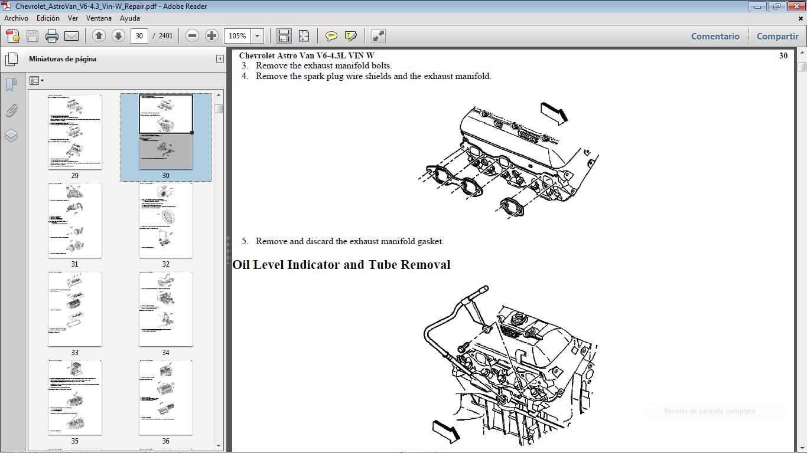Open the Ventana menu
This screenshot has height=453, width=807.
tap(99, 18)
